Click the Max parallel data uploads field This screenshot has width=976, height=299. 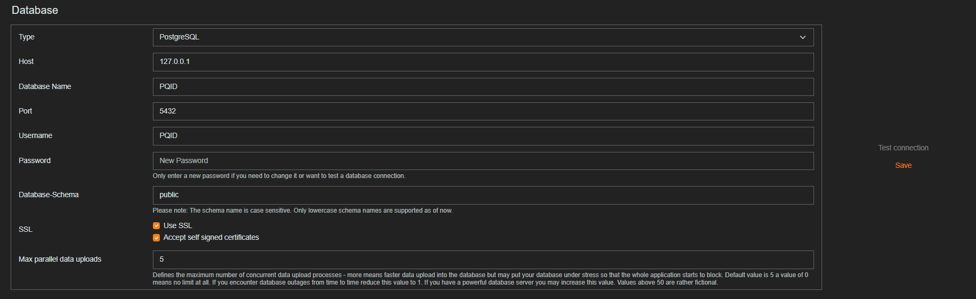(x=483, y=260)
